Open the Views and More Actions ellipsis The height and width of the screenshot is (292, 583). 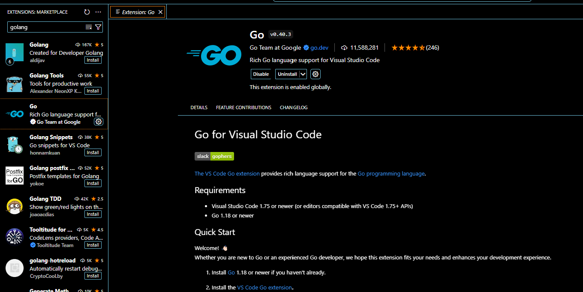point(98,12)
